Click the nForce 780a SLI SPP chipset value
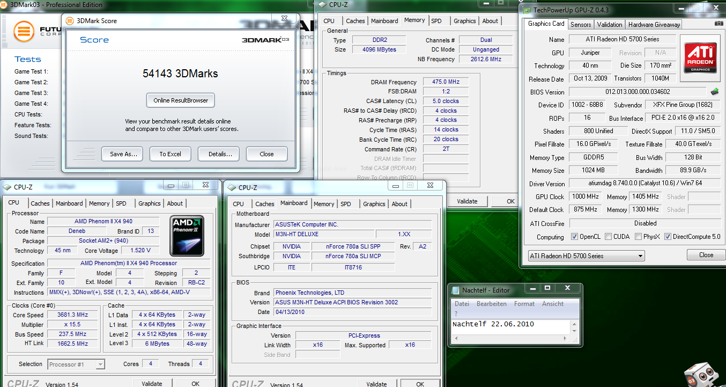The image size is (726, 387). tap(353, 246)
